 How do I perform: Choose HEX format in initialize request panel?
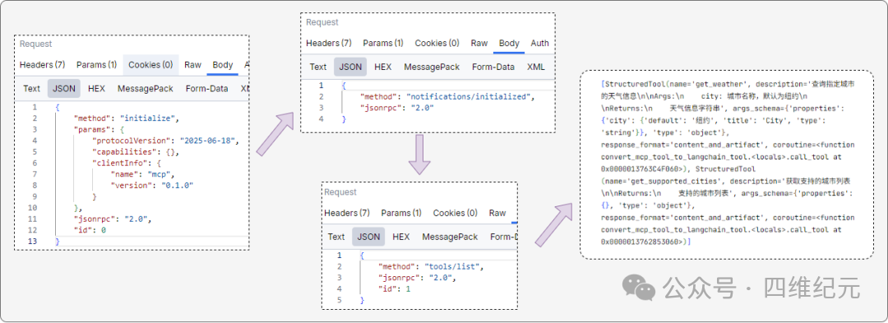96,89
